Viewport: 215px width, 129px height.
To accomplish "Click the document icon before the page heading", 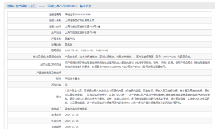I will (x=8, y=6).
